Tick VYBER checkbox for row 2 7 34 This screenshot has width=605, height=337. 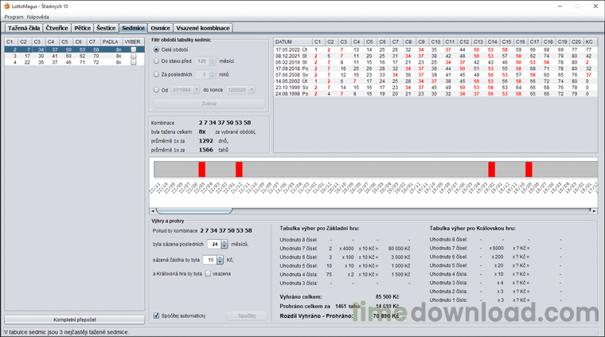tap(134, 49)
